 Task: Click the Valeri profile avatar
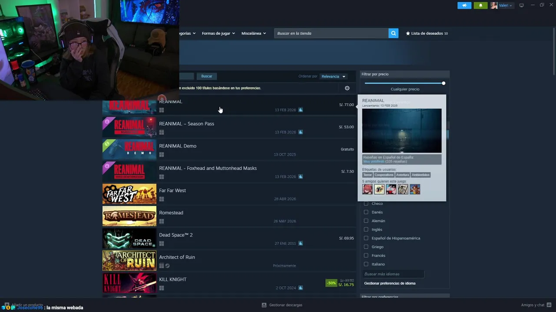pyautogui.click(x=494, y=5)
